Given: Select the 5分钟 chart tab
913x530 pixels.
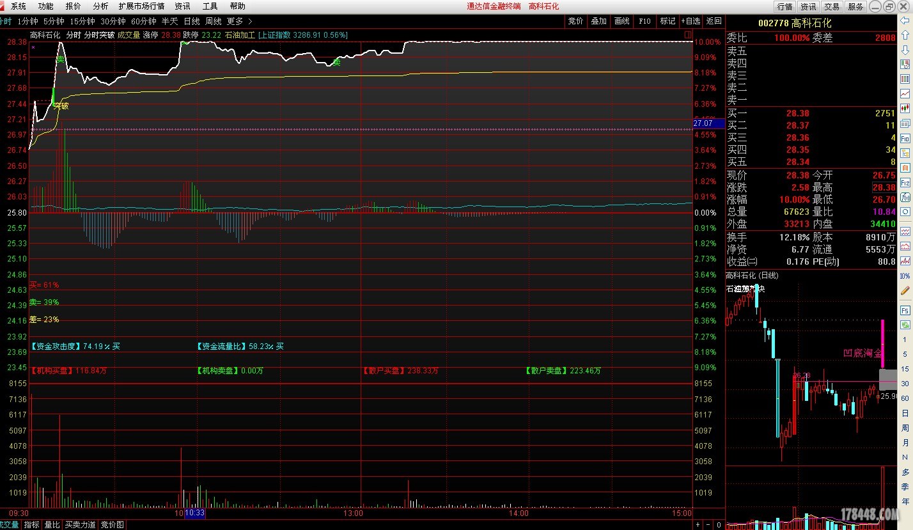Looking at the screenshot, I should click(x=54, y=21).
